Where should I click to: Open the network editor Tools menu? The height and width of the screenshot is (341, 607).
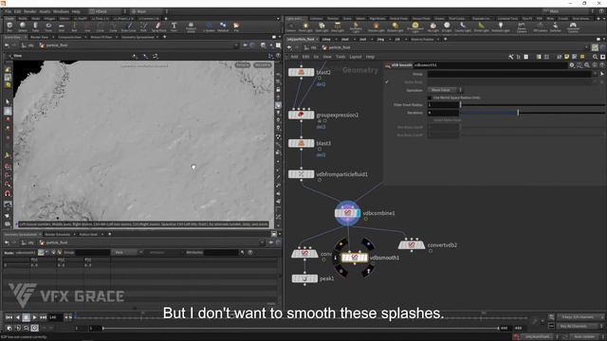(340, 57)
